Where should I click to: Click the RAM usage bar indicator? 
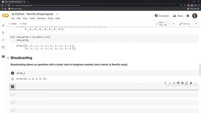[x=167, y=23]
